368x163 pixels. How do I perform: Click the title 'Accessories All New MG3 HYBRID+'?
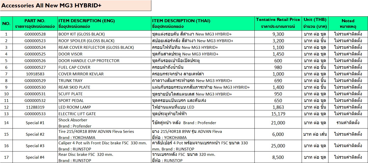pos(52,5)
